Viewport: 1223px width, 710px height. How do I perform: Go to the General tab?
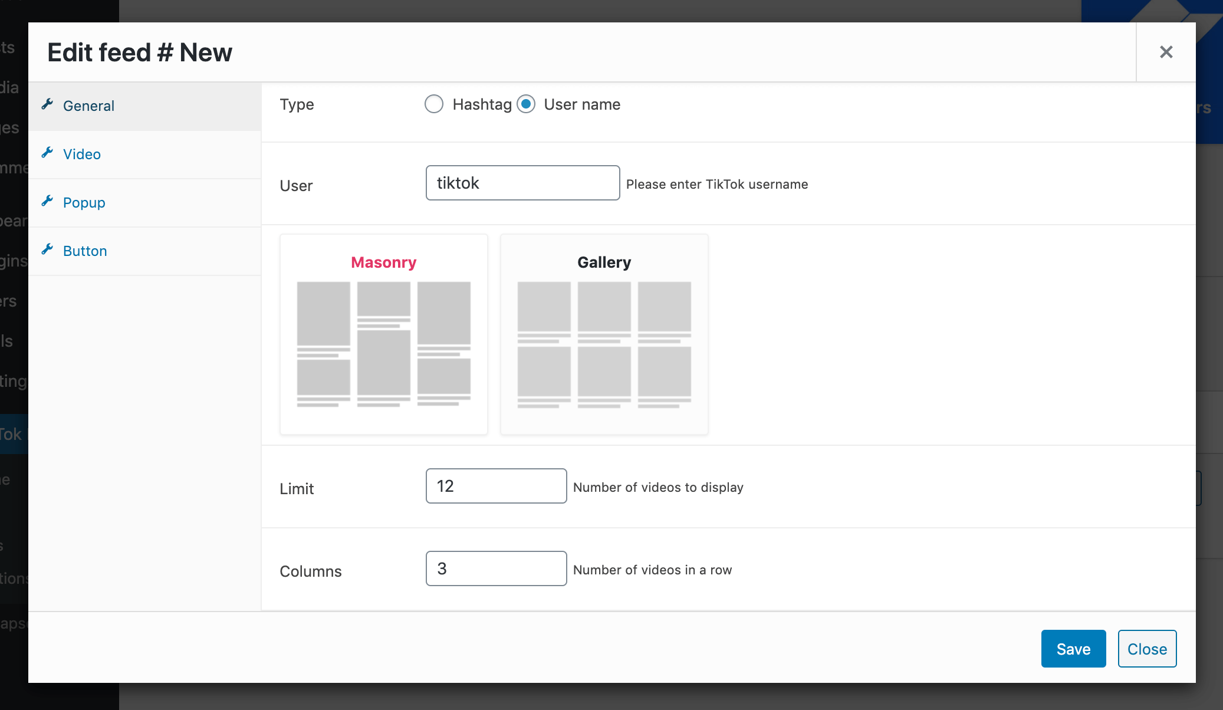(x=89, y=106)
